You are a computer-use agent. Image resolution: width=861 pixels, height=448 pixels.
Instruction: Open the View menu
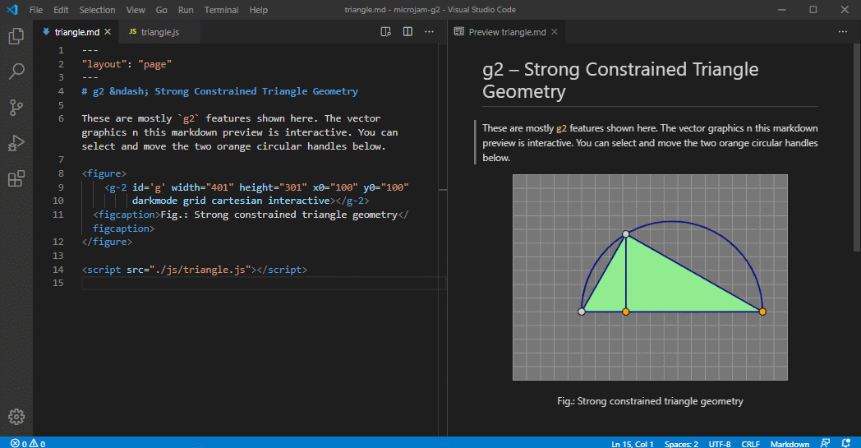(136, 10)
